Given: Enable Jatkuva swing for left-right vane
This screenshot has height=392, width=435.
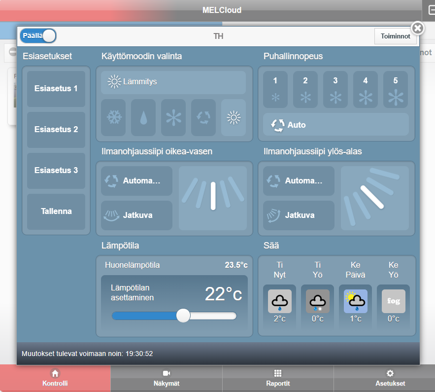Looking at the screenshot, I should tap(136, 215).
